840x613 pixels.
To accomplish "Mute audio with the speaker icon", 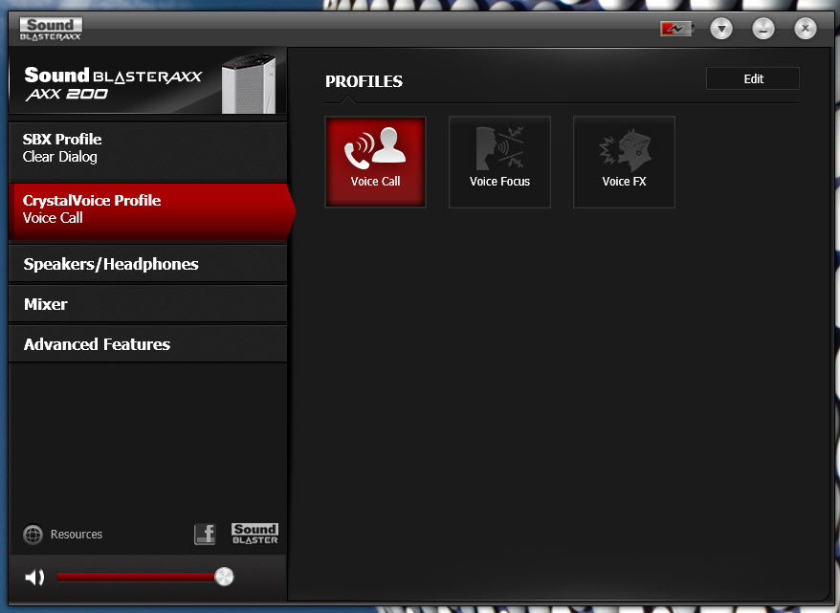I will [x=34, y=577].
